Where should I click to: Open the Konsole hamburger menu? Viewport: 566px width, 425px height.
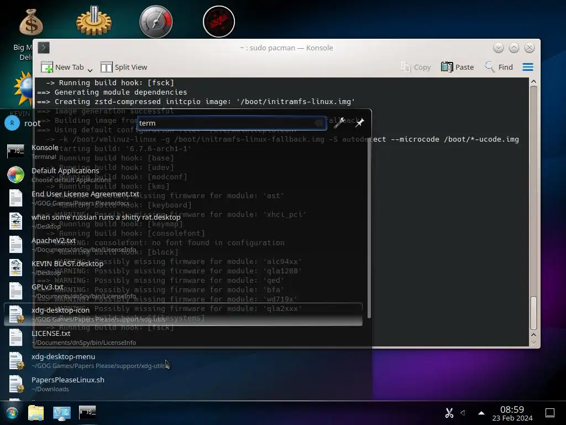[x=528, y=67]
